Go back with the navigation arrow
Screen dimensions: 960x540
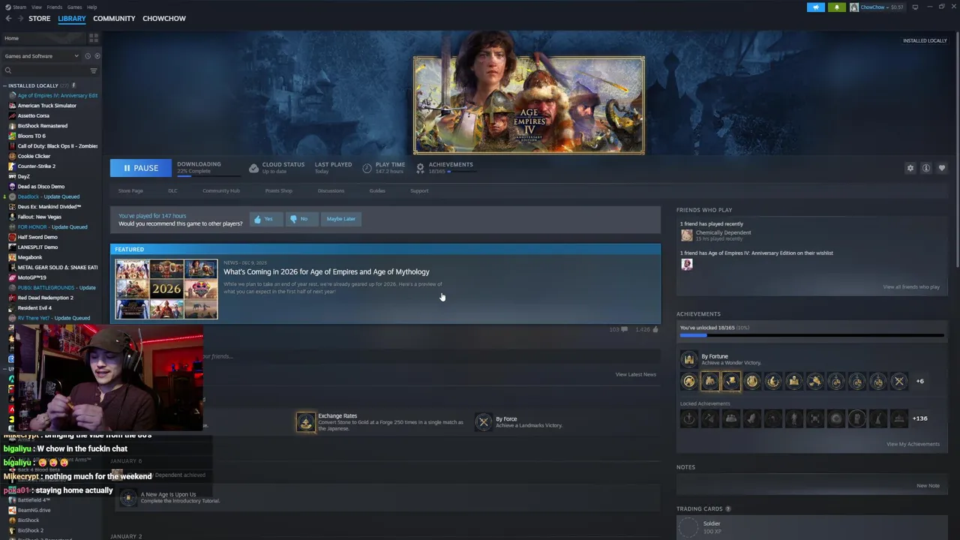click(8, 19)
